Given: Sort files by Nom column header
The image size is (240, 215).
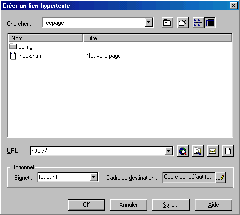Looking at the screenshot, I should [45, 38].
